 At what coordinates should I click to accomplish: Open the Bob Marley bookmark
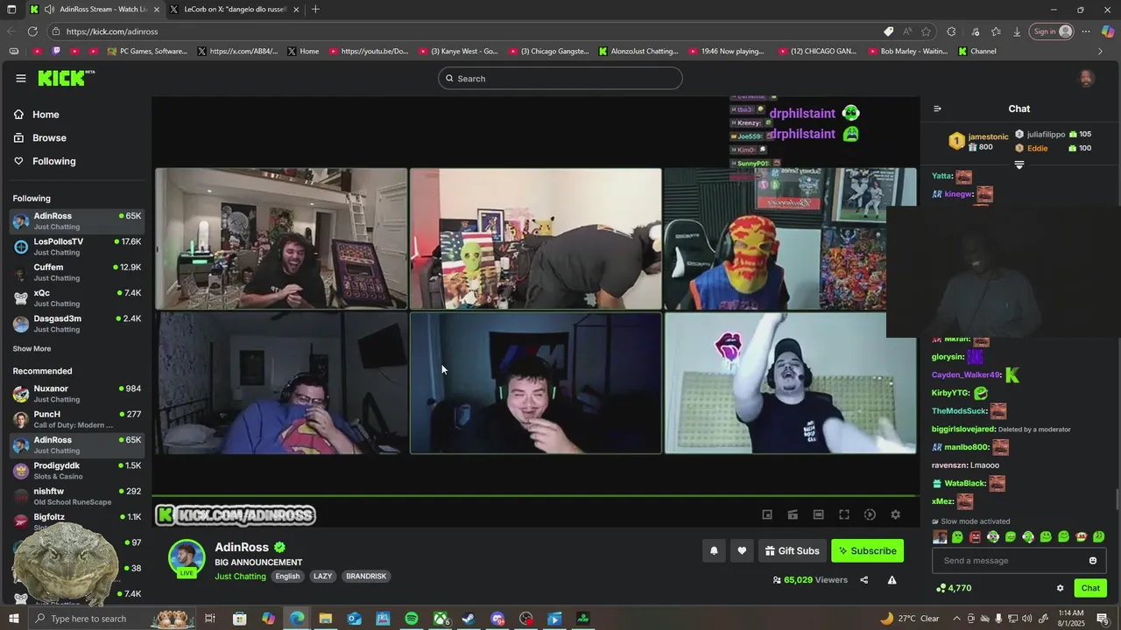point(908,51)
